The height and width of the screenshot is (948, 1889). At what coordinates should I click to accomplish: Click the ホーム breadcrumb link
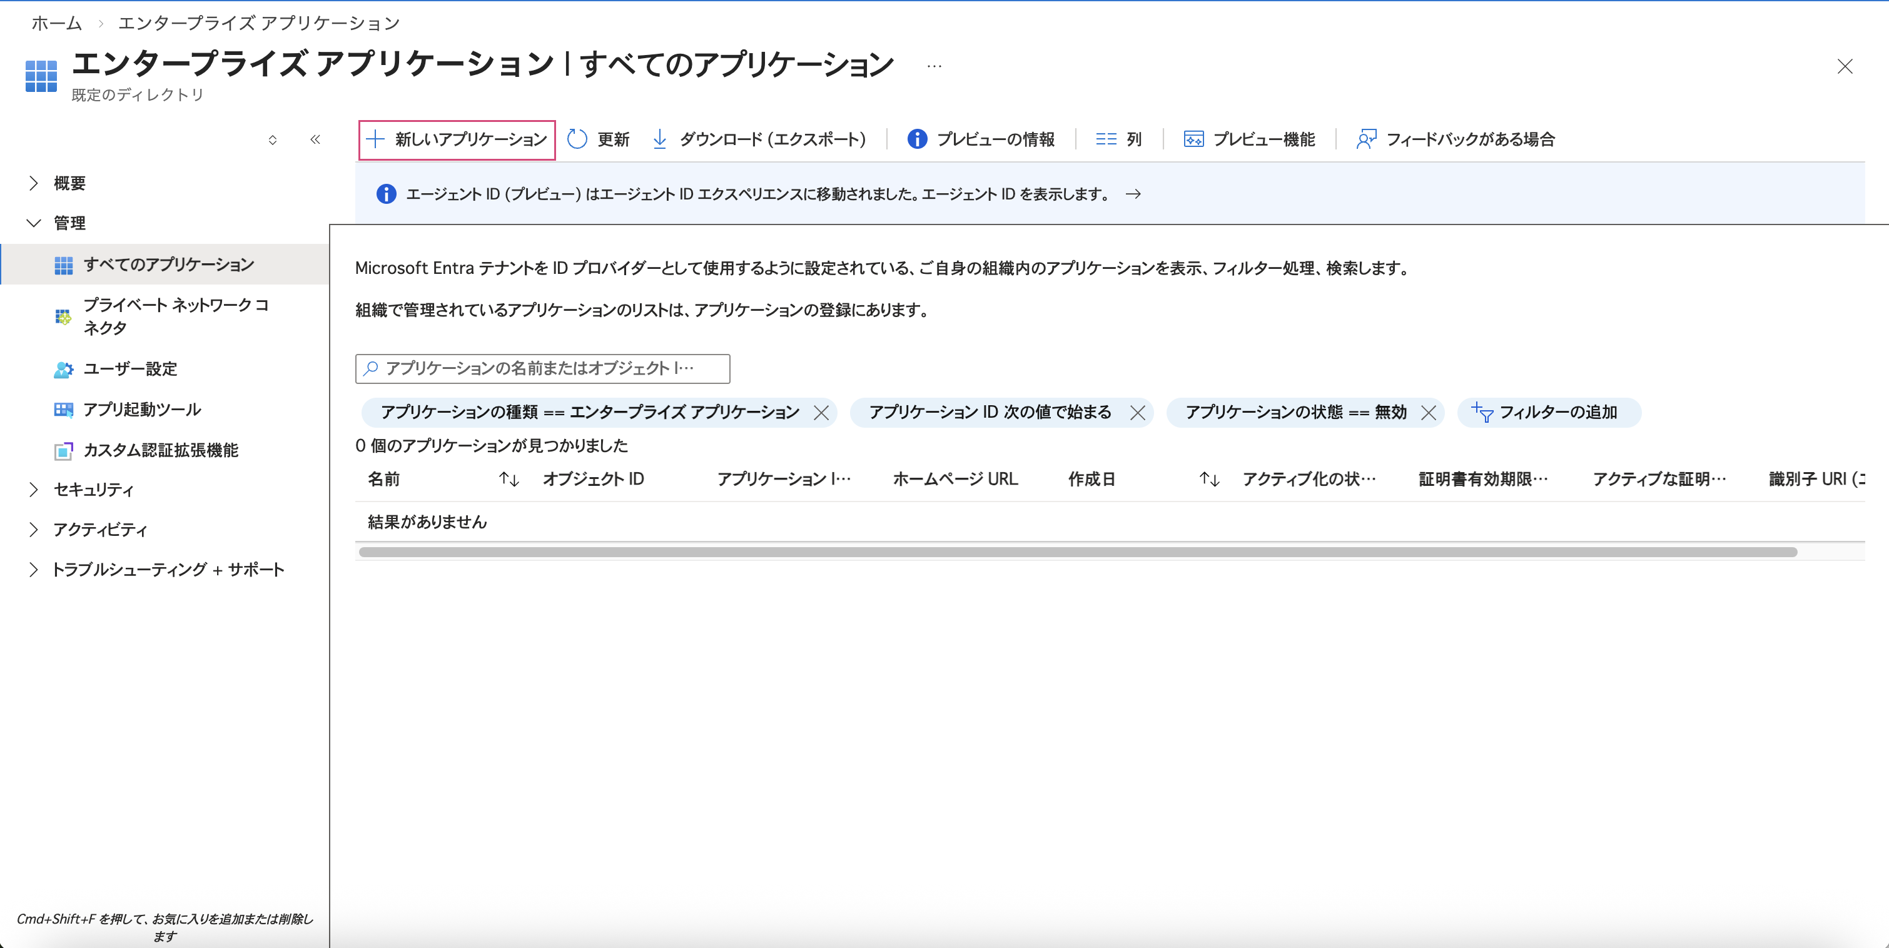click(x=56, y=24)
